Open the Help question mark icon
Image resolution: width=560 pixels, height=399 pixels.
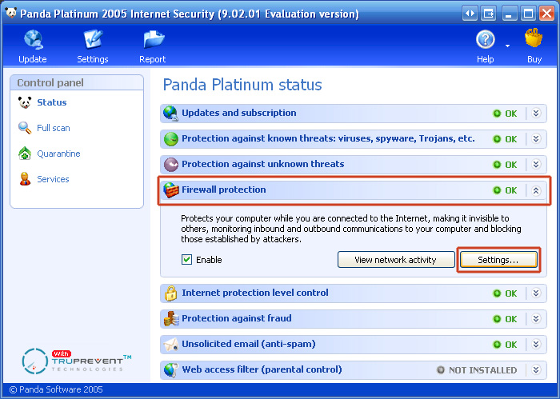[485, 40]
